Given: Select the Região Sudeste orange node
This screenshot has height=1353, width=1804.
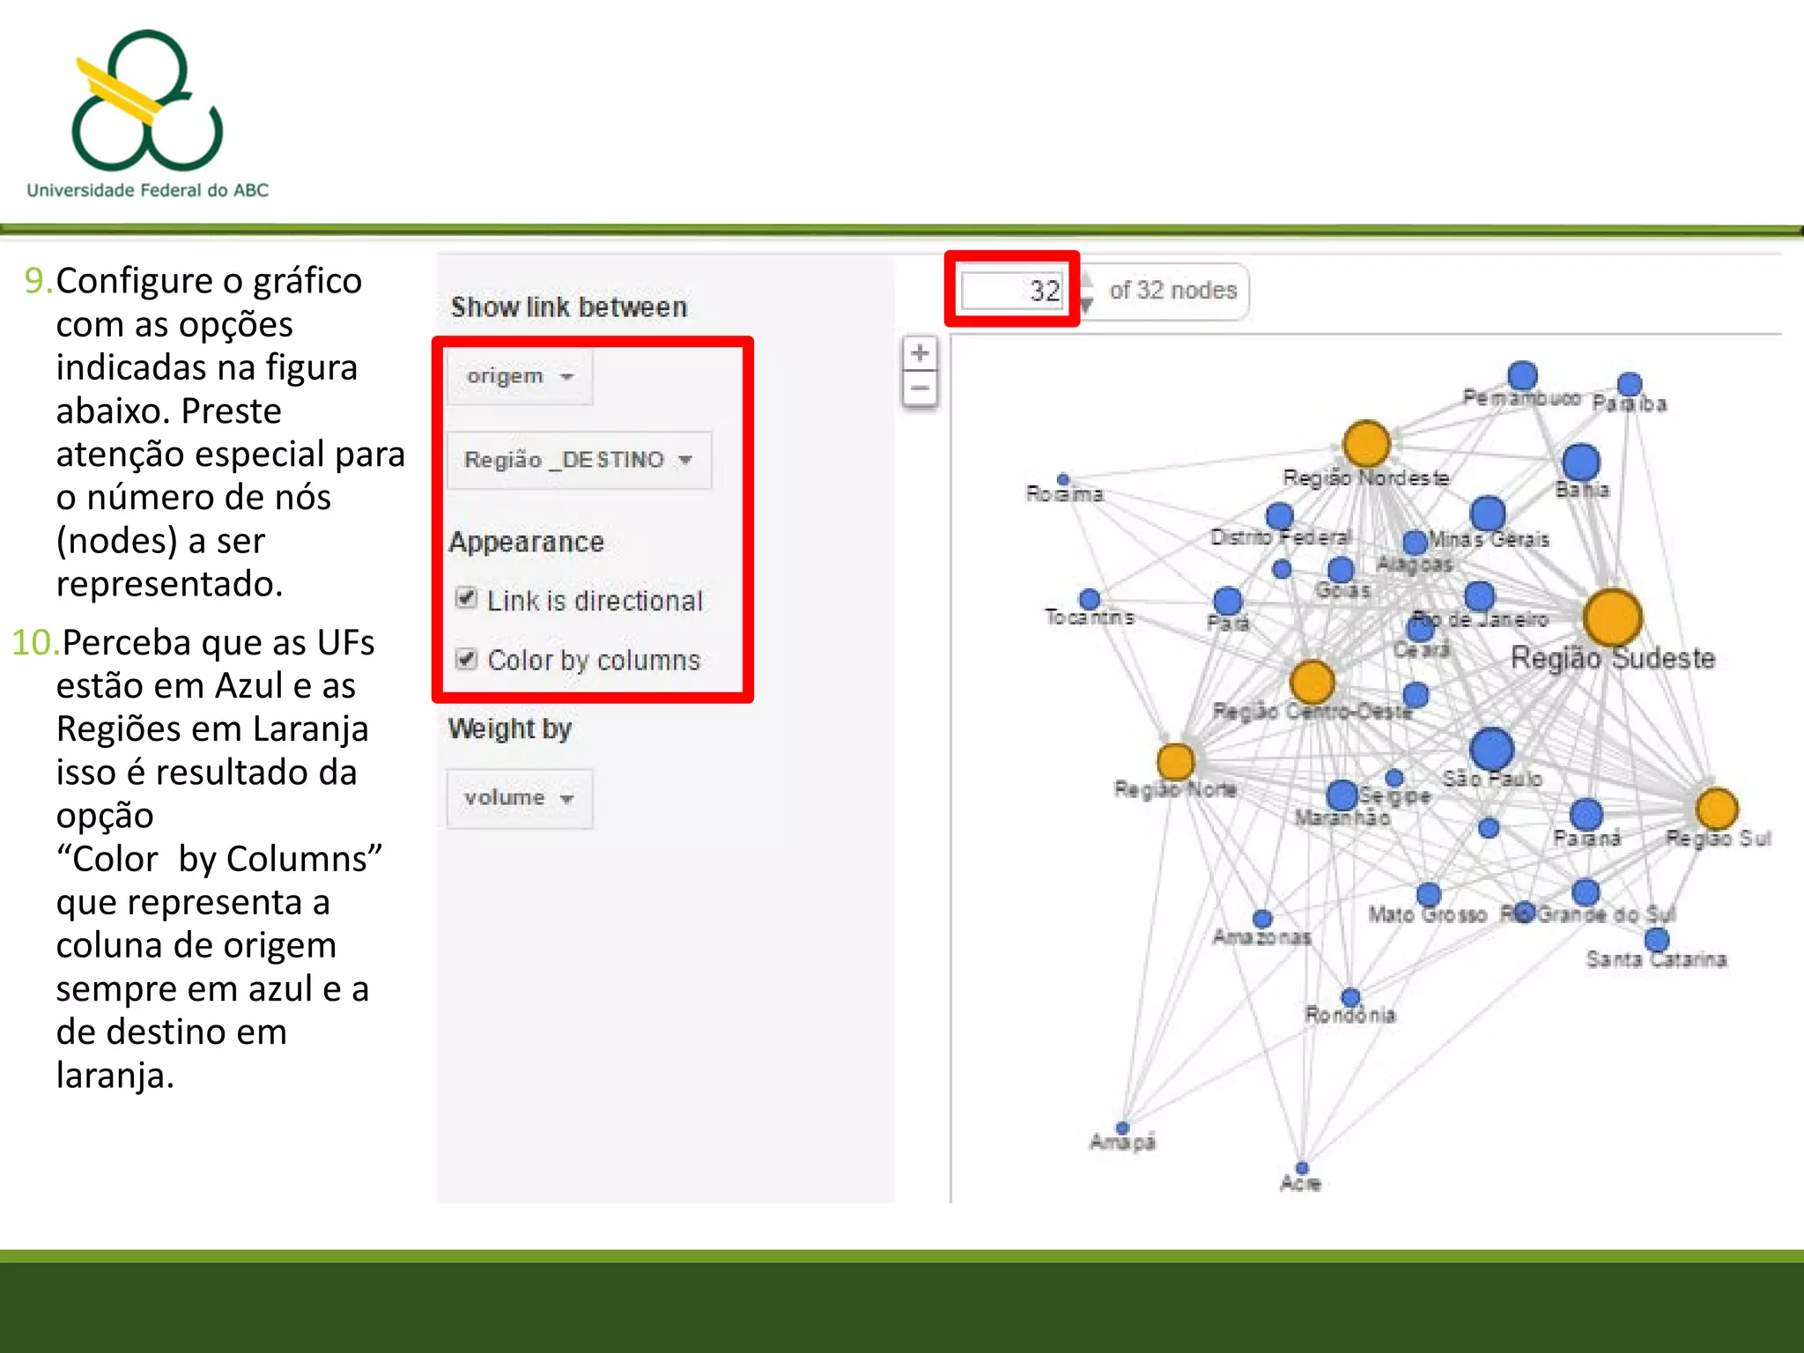Looking at the screenshot, I should click(x=1612, y=617).
